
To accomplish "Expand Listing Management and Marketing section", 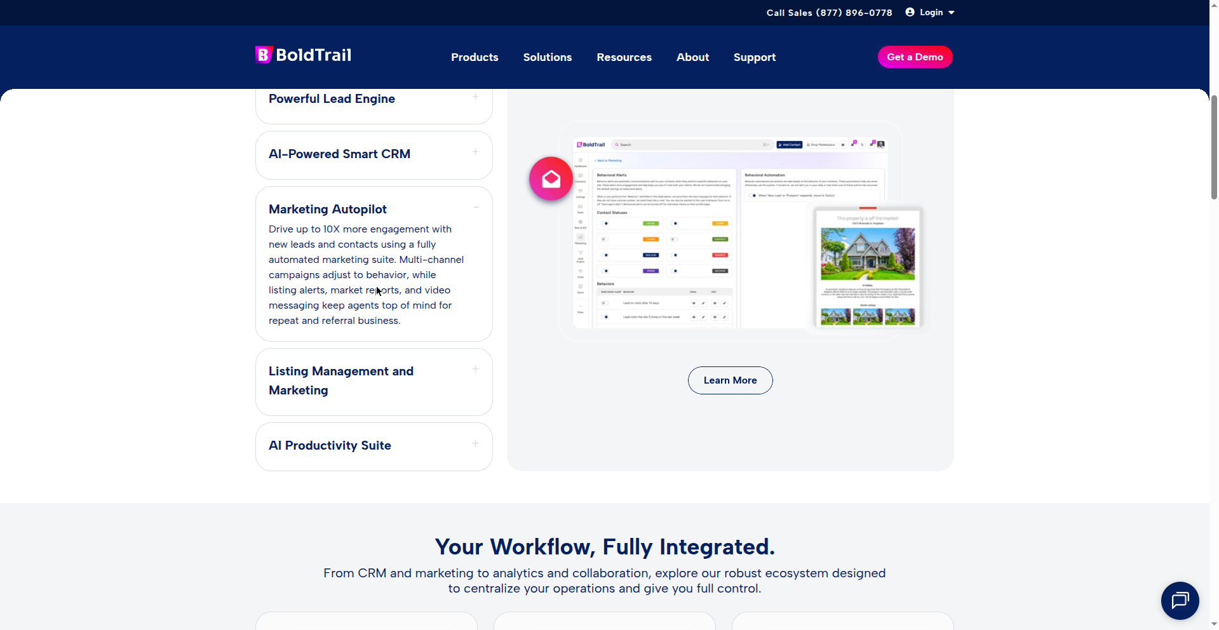I will 476,369.
